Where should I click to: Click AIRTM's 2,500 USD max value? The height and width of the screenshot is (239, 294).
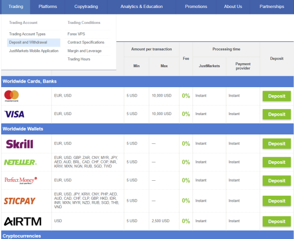160,221
